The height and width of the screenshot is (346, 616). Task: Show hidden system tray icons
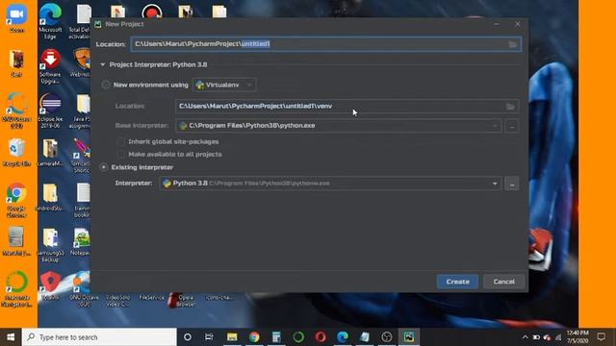525,337
